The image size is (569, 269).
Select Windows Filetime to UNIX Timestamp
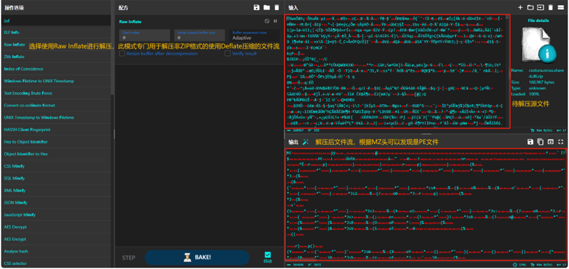click(x=56, y=81)
